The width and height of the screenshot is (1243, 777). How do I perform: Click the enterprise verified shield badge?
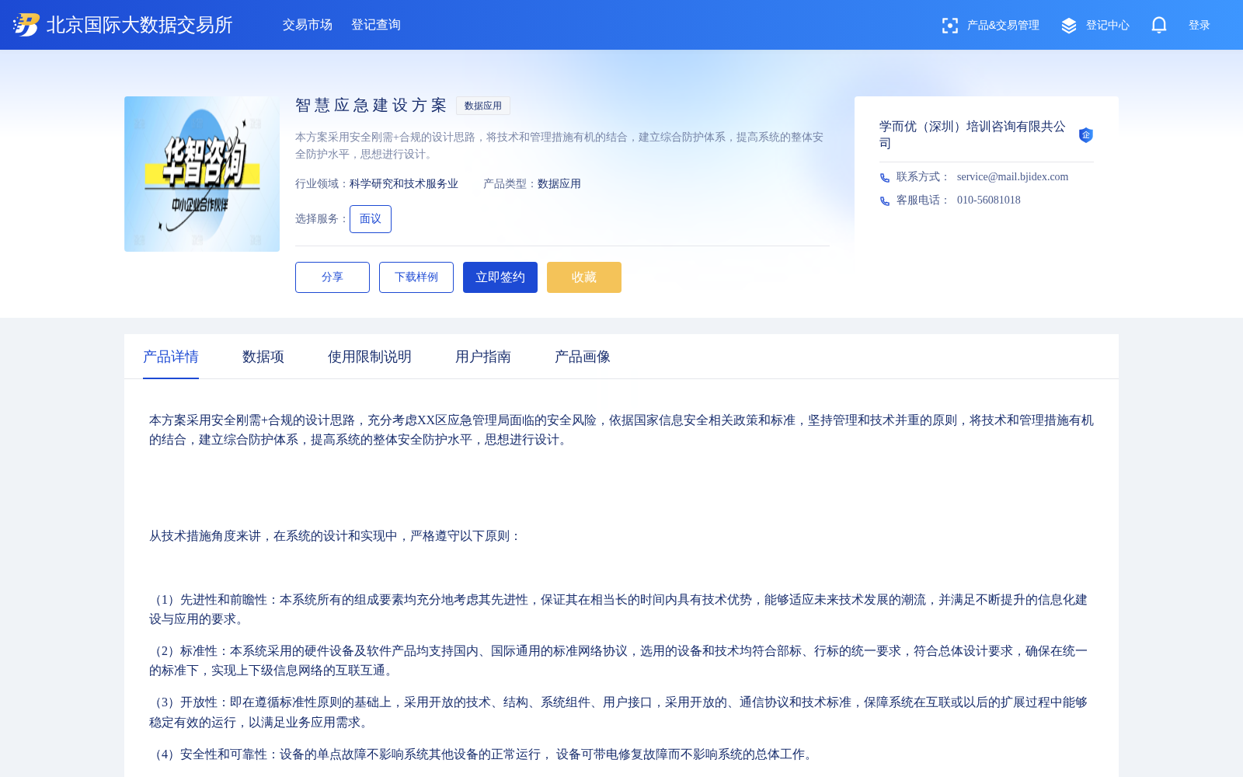1086,135
